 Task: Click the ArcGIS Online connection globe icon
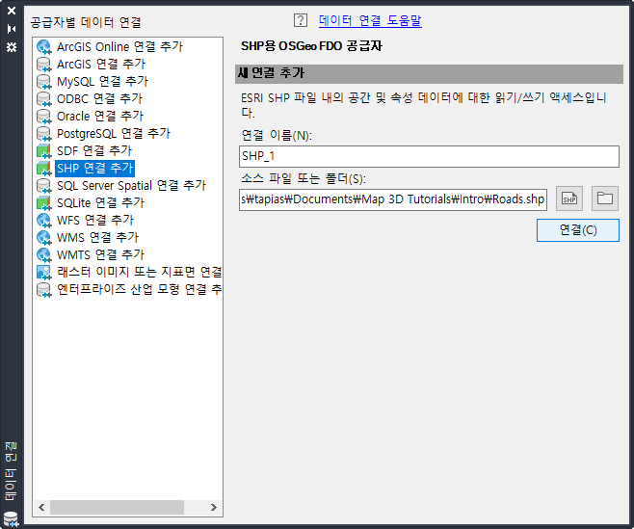click(x=44, y=47)
